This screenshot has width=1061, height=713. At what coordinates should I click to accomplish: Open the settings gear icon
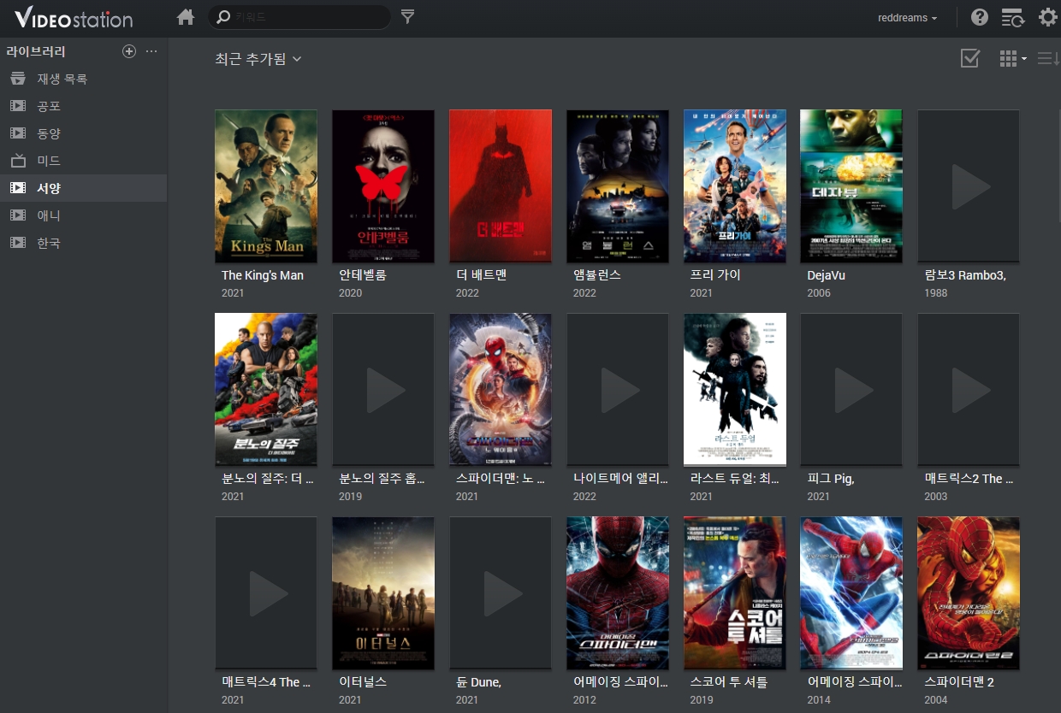click(1047, 17)
